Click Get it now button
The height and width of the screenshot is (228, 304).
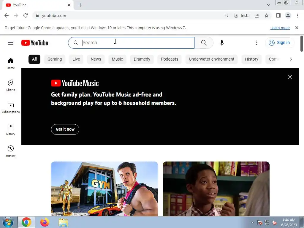click(x=65, y=129)
